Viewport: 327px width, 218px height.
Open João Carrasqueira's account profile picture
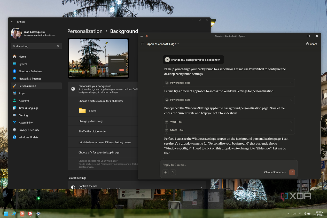(16, 33)
